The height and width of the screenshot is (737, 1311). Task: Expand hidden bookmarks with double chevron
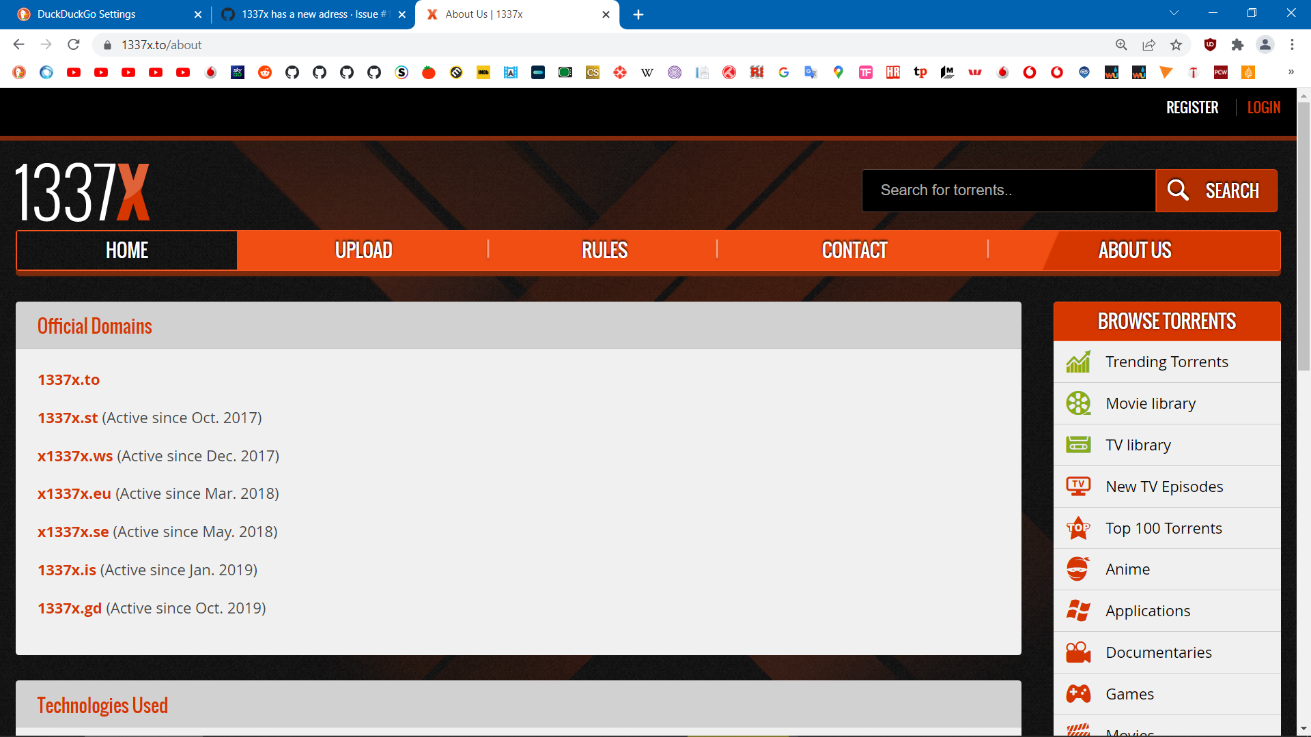pyautogui.click(x=1291, y=72)
